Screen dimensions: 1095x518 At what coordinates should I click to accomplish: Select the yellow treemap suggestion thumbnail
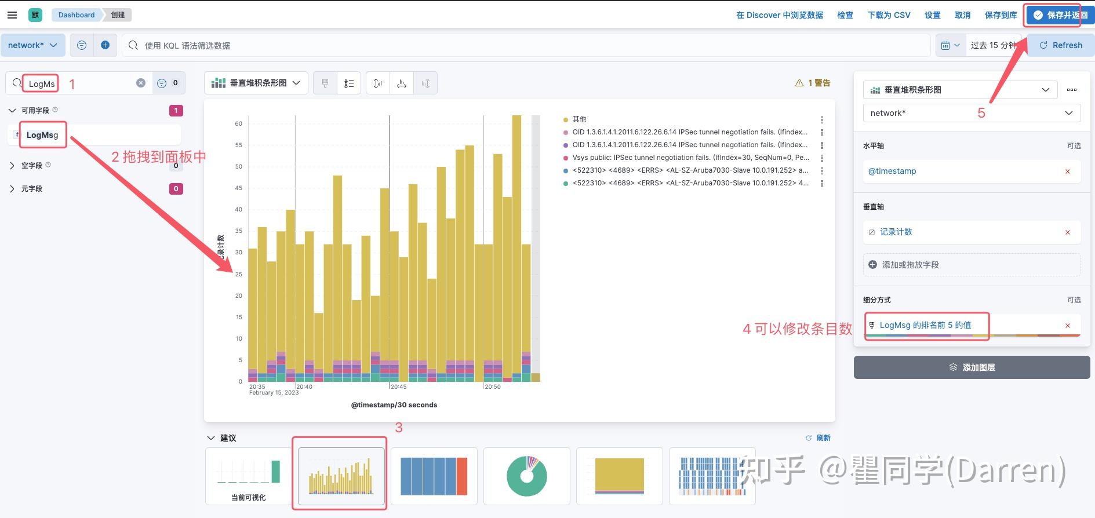[x=620, y=476]
